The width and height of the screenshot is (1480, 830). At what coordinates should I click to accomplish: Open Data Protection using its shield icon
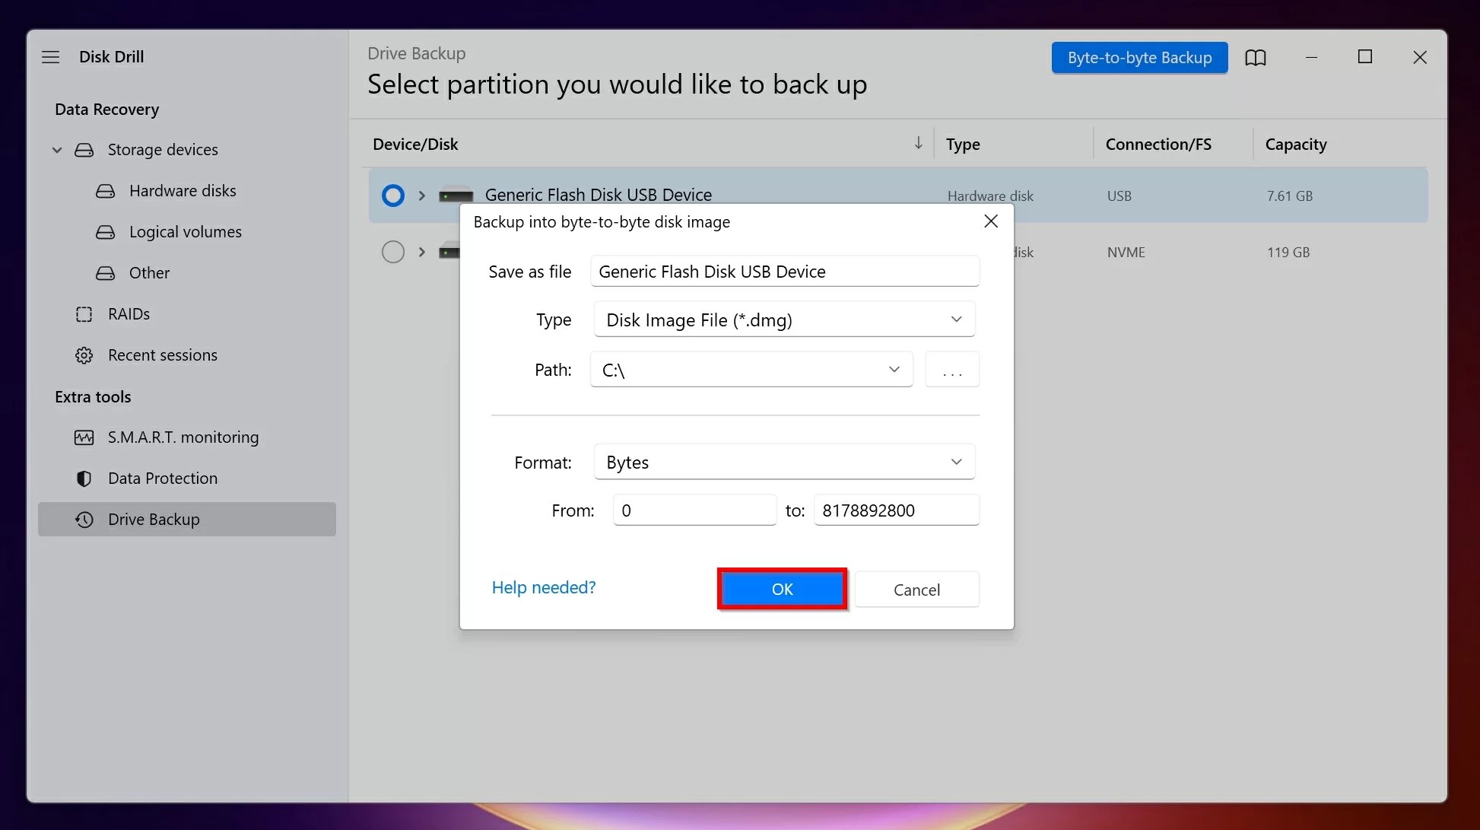coord(84,478)
